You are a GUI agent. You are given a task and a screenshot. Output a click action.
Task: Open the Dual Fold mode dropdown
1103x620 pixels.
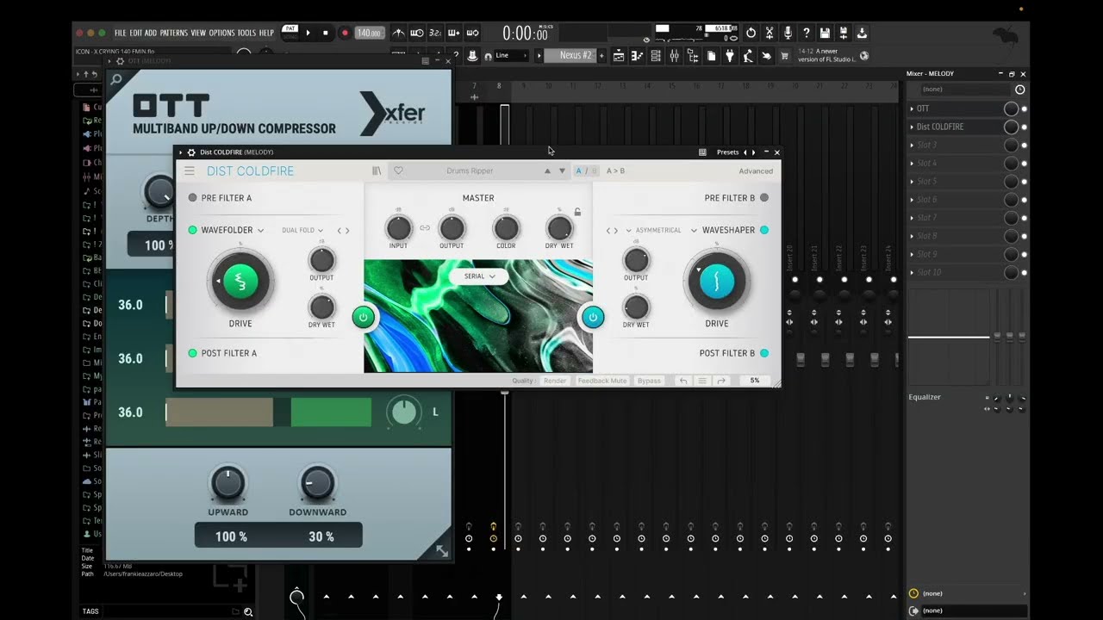pos(302,230)
